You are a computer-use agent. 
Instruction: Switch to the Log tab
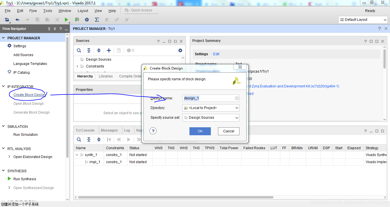click(127, 130)
